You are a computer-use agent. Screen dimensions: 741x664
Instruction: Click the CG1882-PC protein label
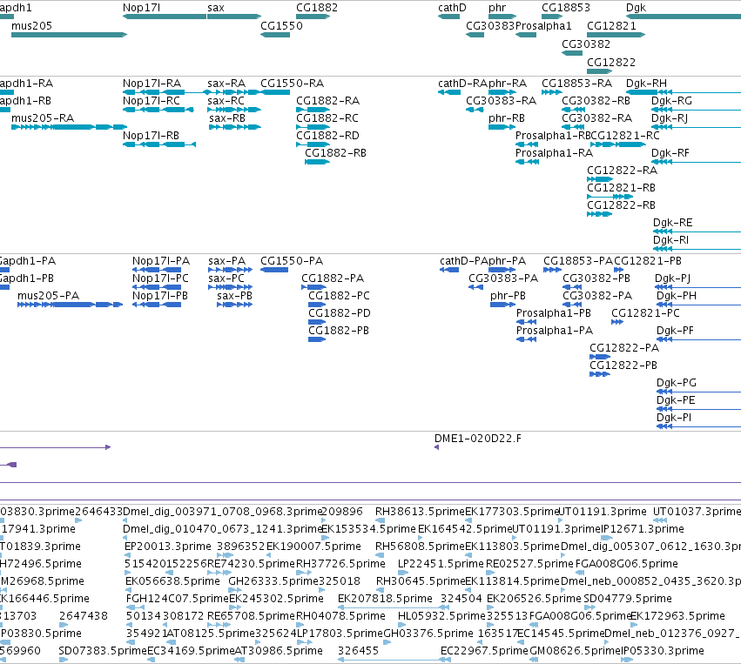click(x=339, y=296)
